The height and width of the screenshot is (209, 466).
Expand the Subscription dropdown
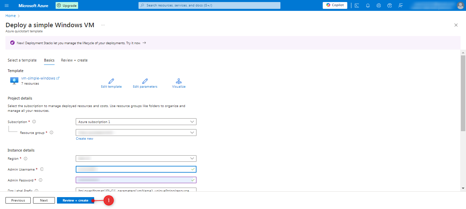pos(136,122)
